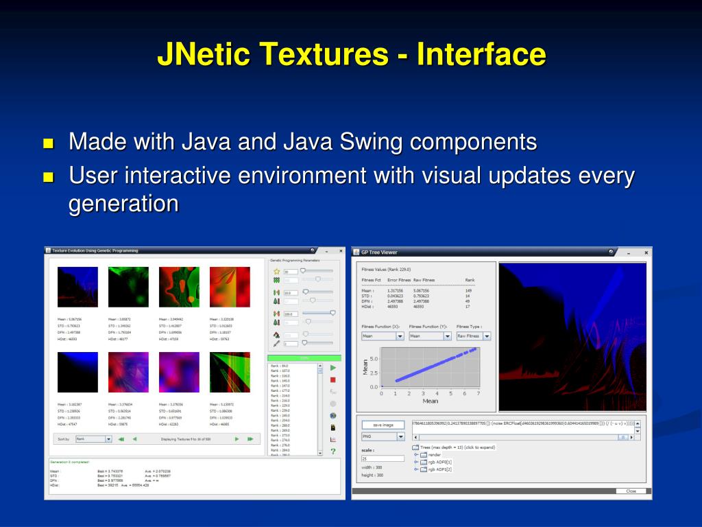Screen dimensions: 702x527
Task: Select the blue gradient on black texture thumbnail
Action: point(77,373)
